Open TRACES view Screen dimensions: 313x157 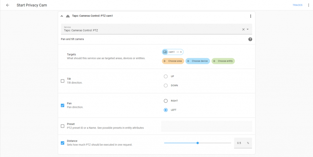pos(297,5)
